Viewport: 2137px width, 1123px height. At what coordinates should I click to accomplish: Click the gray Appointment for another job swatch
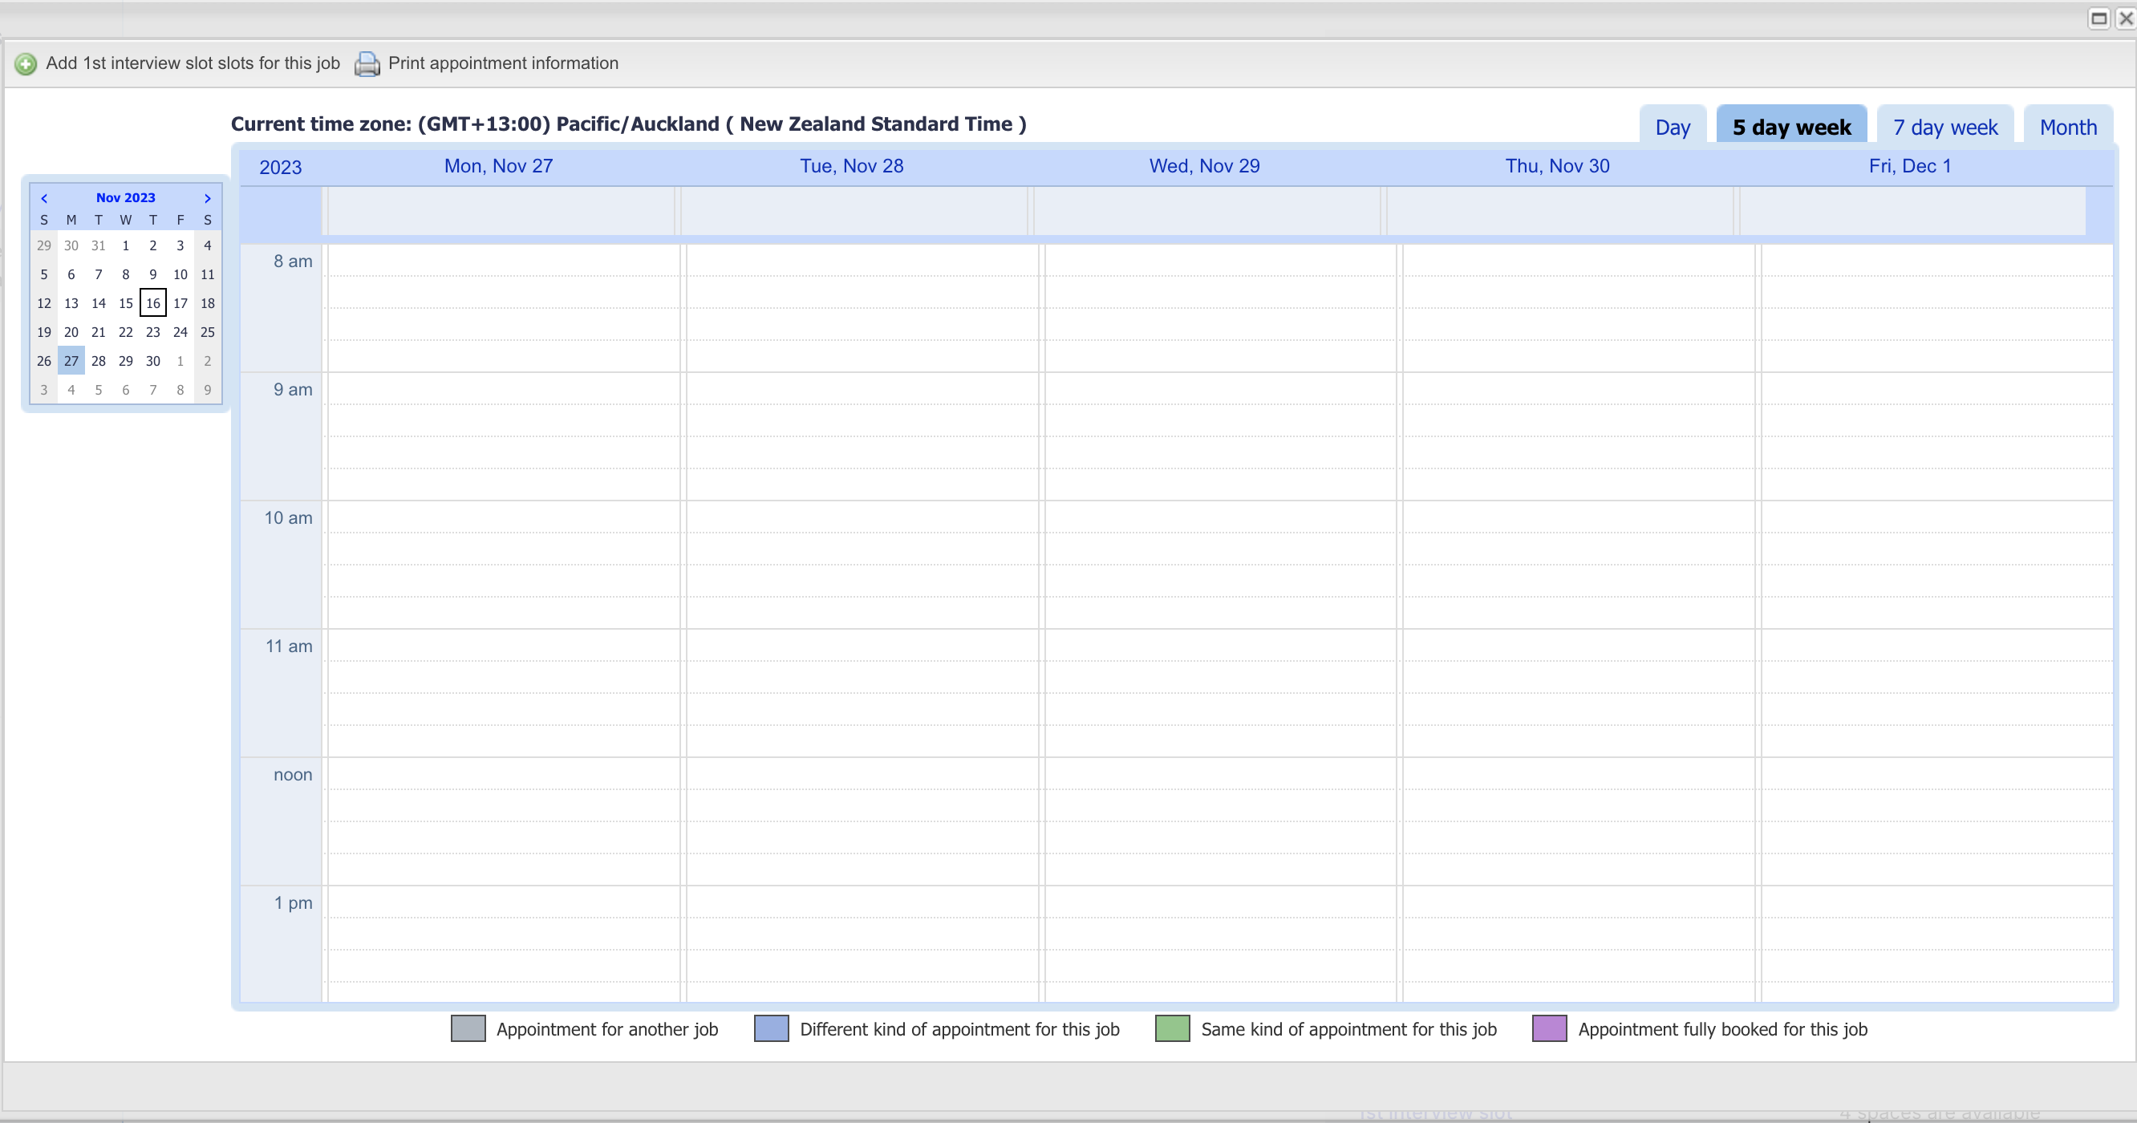pos(468,1028)
